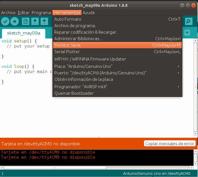
Task: Click status text 'Arduino/Genuino Uno en /dev/ttyACM0'
Action: pos(157,174)
